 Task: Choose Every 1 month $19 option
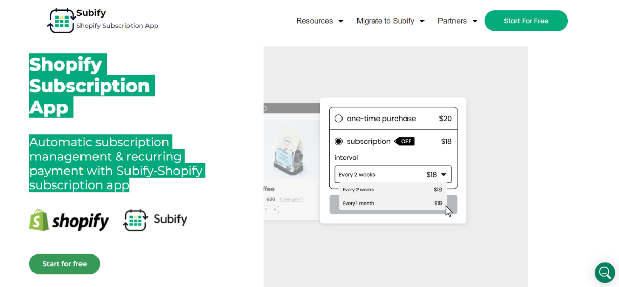coord(393,203)
